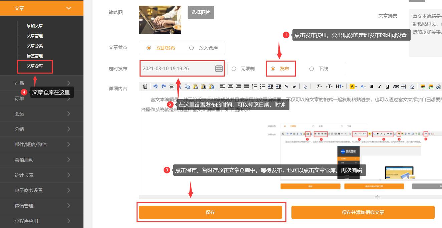This screenshot has height=228, width=442.
Task: Apply strikethrough with the ABC icon
Action: [396, 87]
